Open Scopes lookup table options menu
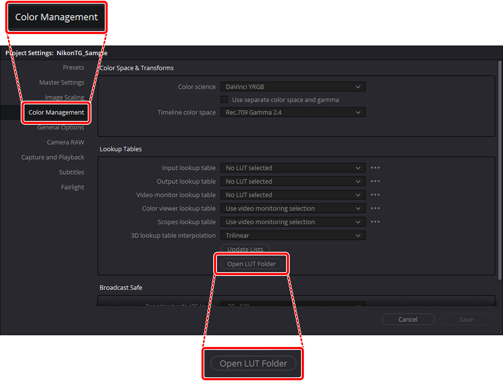The width and height of the screenshot is (503, 381). [x=375, y=222]
